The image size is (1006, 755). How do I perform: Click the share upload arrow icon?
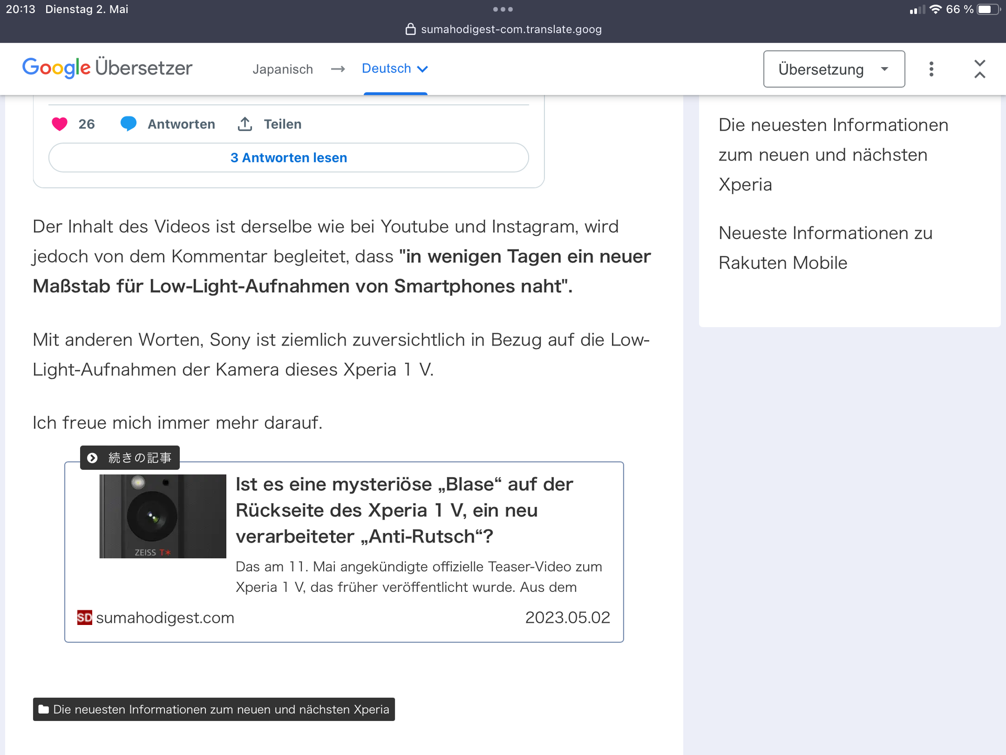(245, 124)
